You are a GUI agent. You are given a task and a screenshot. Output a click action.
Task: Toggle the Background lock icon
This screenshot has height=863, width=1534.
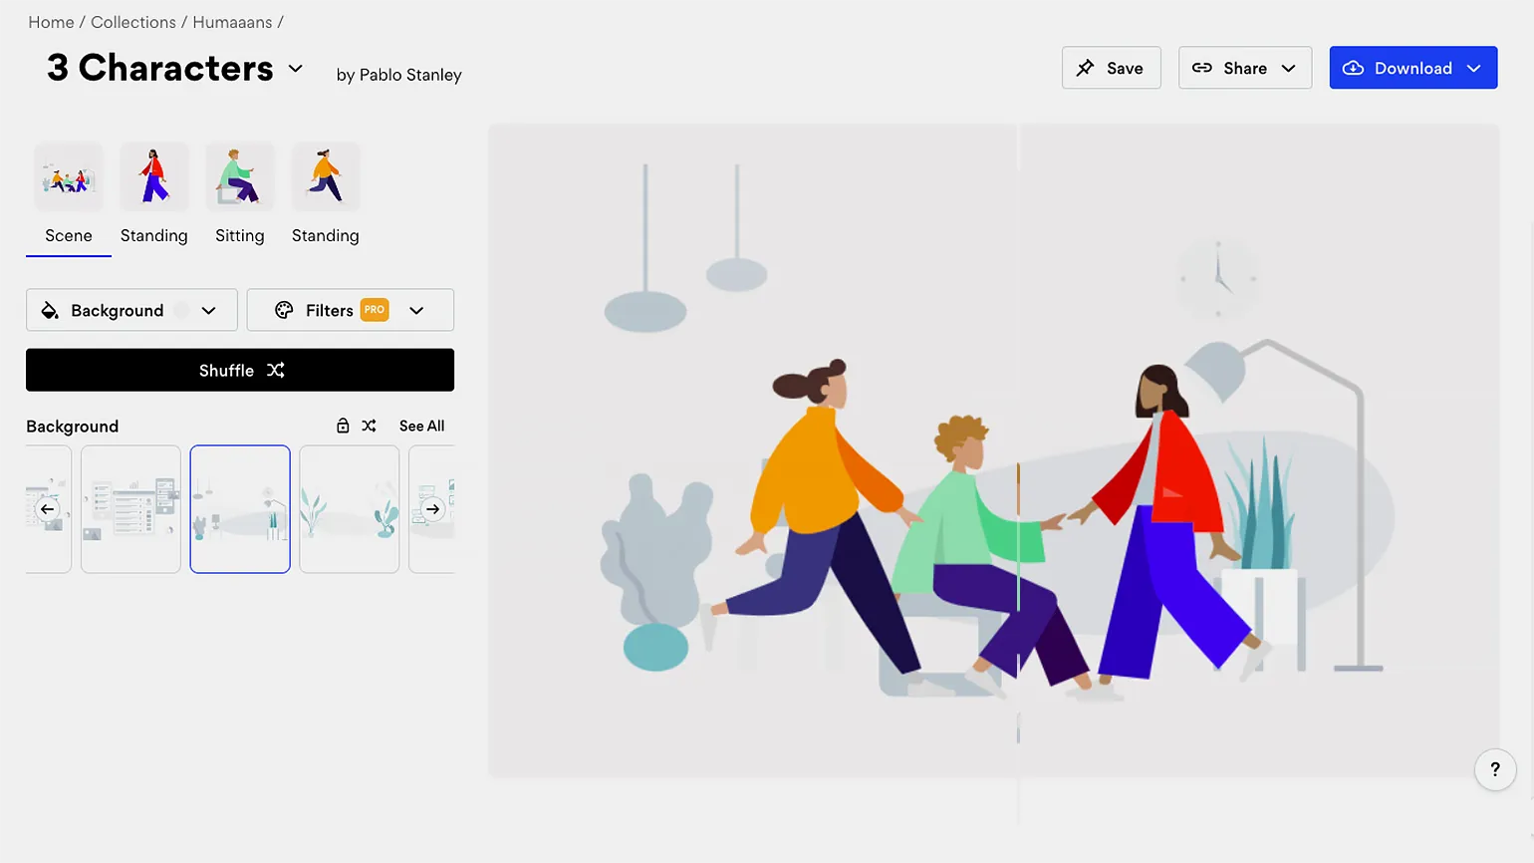click(343, 426)
